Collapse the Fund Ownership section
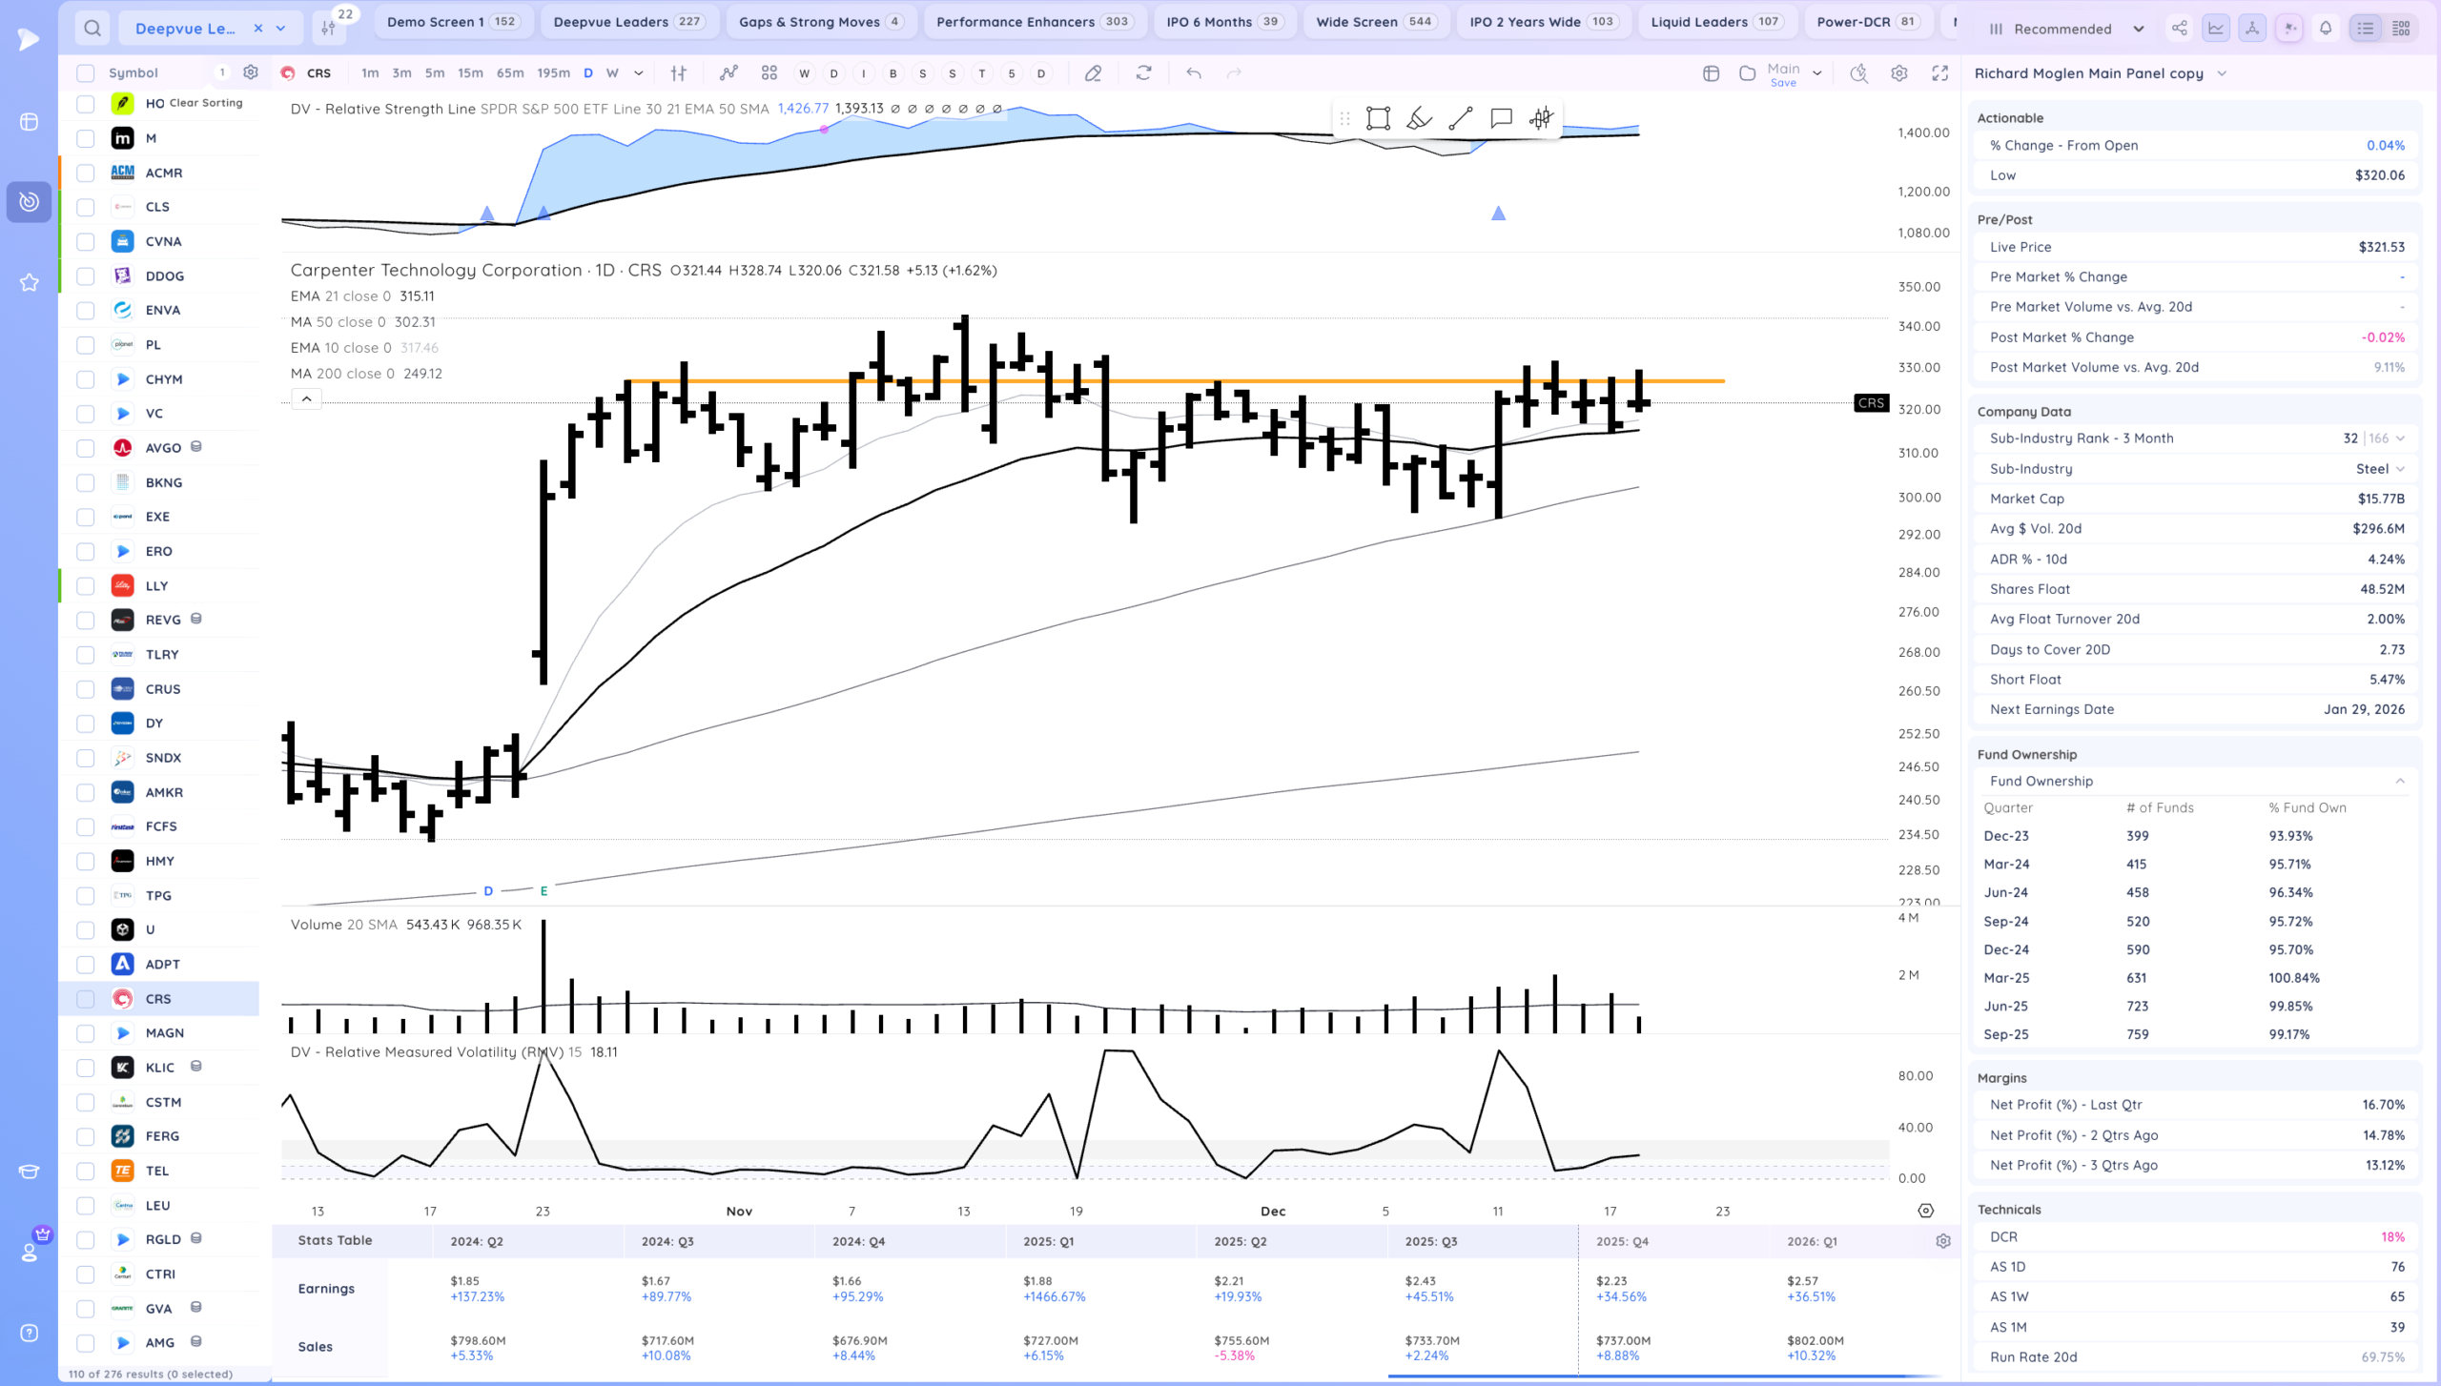 coord(2399,781)
